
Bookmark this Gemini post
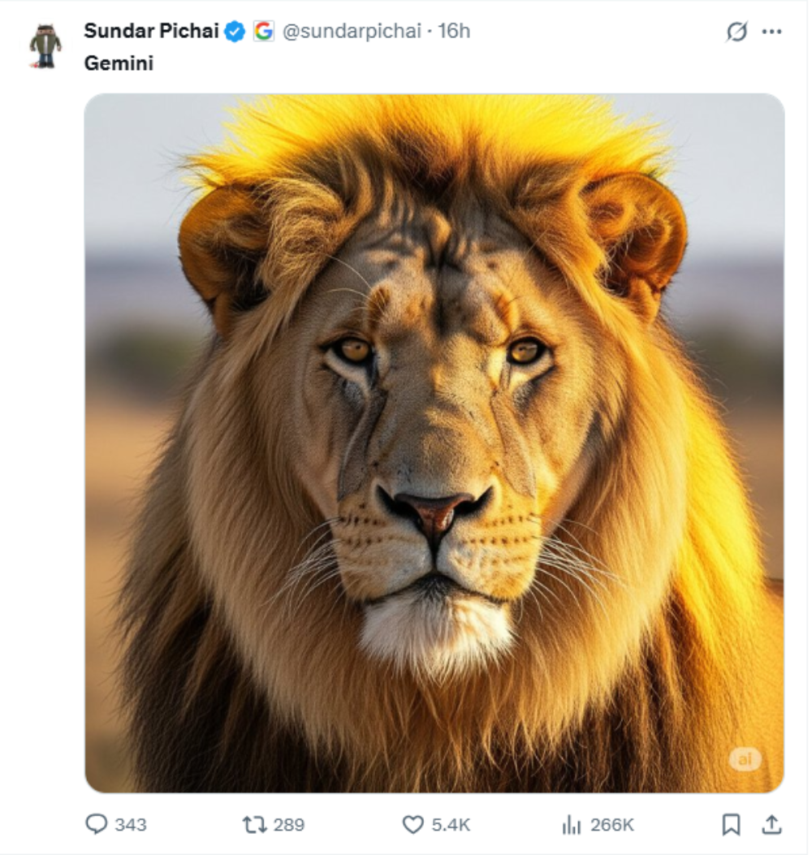click(x=731, y=825)
